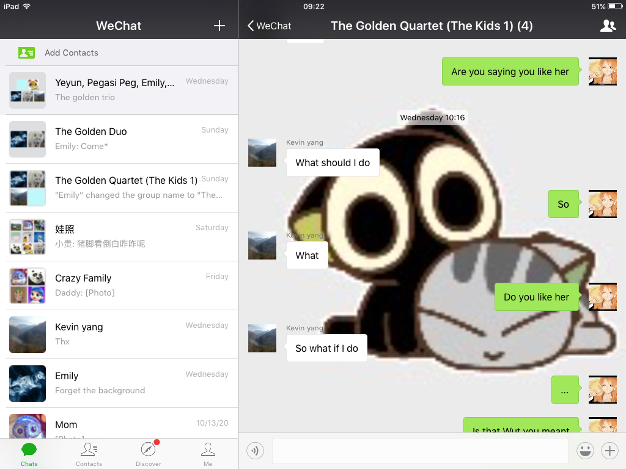
Task: Go back to WeChat chat list
Action: [269, 26]
